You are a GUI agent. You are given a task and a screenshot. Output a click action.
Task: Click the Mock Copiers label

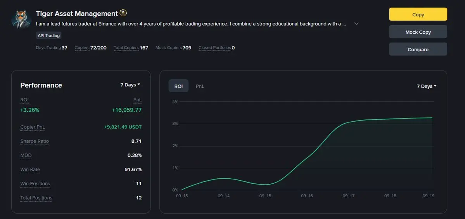click(x=168, y=48)
